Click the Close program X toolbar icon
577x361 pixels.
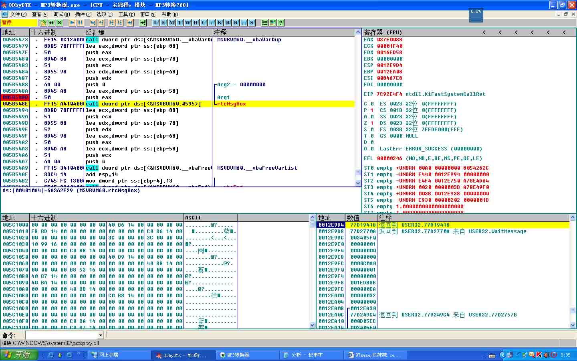tap(60, 23)
